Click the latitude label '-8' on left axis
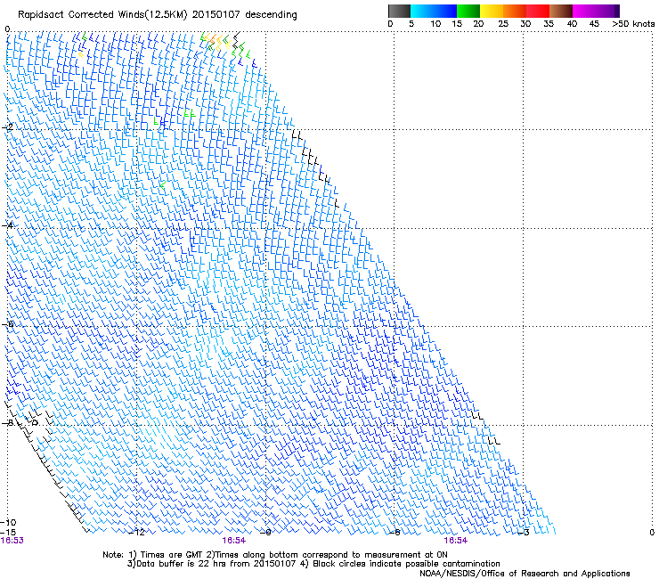The width and height of the screenshot is (659, 579). coord(7,422)
